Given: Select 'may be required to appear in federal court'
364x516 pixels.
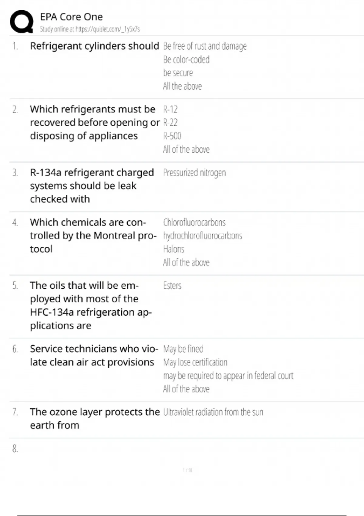Looking at the screenshot, I should click(x=228, y=375).
